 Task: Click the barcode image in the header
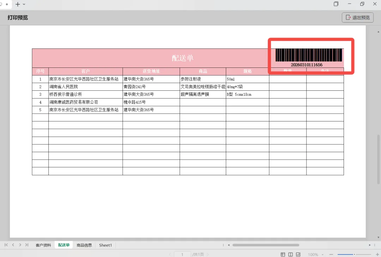click(x=309, y=55)
